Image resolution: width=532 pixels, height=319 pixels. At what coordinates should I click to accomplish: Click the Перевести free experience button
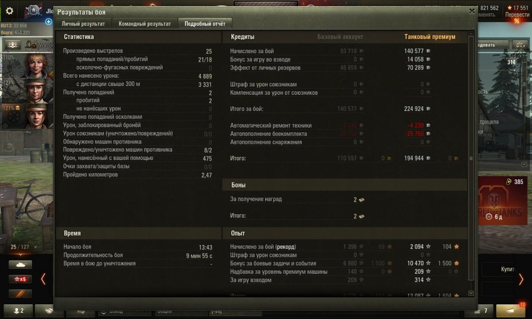517,15
